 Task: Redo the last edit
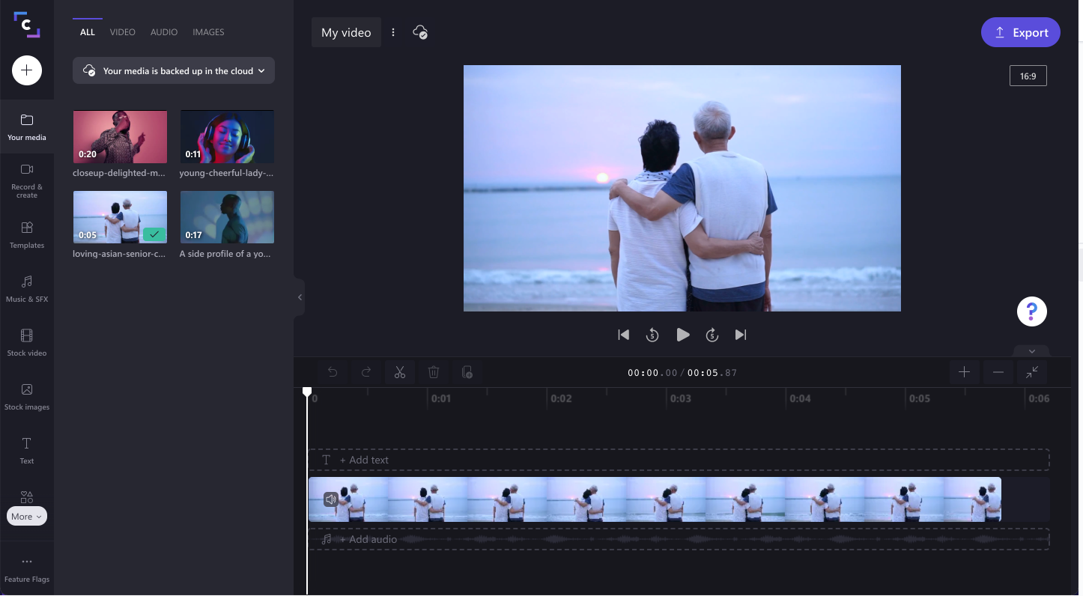[366, 372]
